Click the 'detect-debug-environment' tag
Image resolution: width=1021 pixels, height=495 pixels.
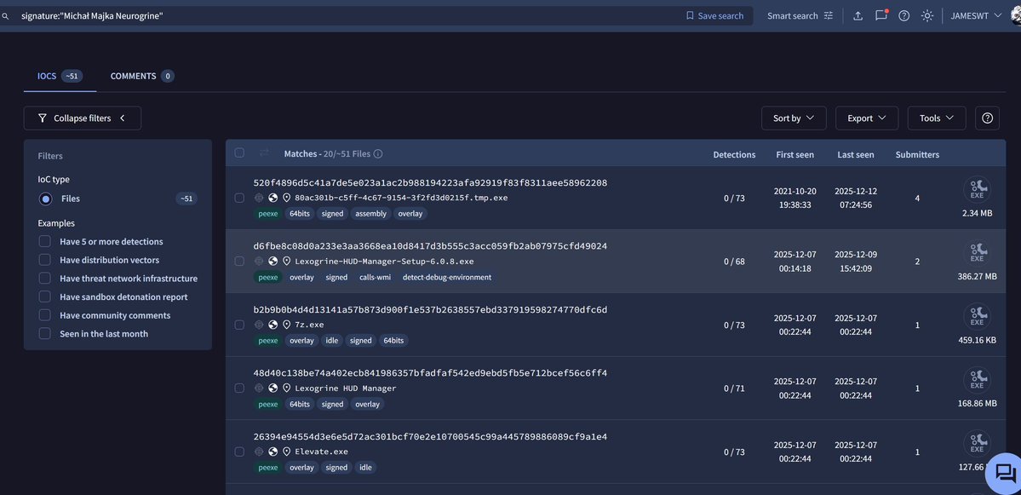447,278
